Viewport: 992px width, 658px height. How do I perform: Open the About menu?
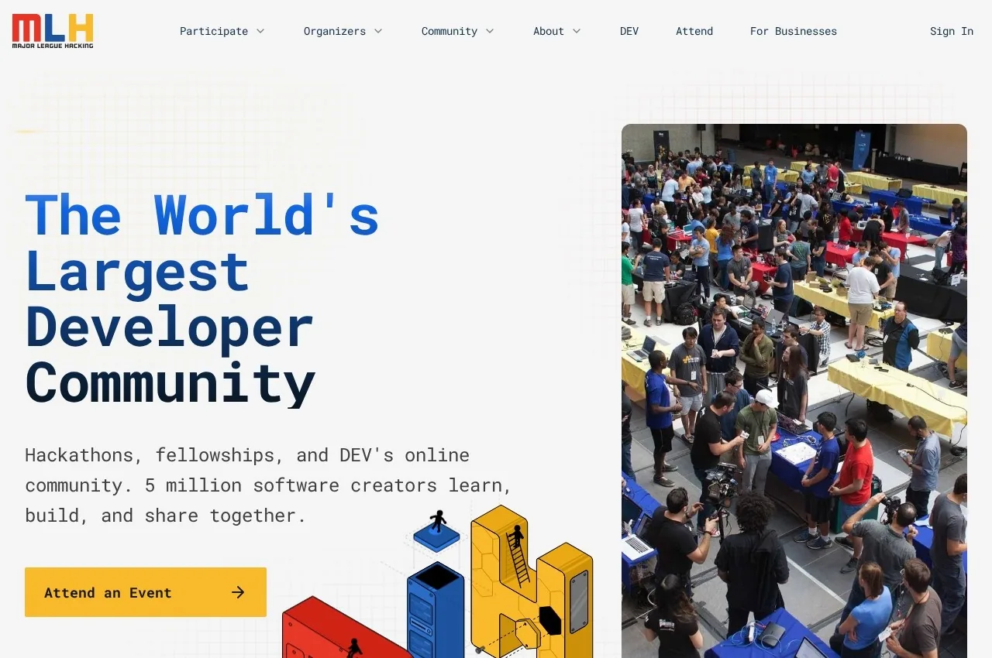point(557,31)
